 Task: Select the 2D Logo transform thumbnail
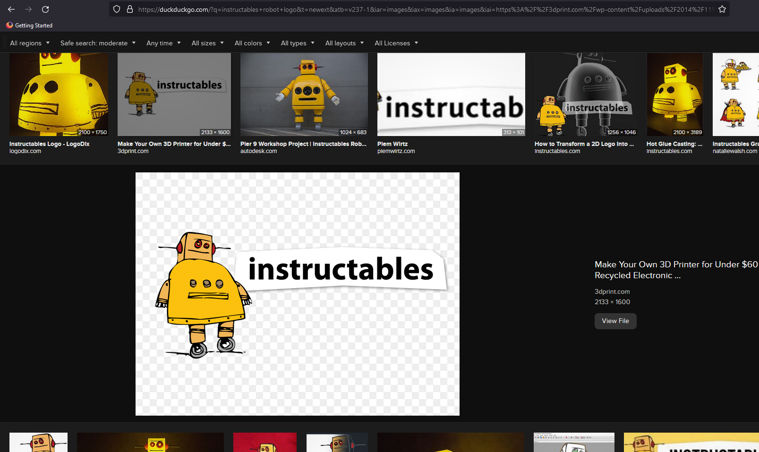(586, 94)
